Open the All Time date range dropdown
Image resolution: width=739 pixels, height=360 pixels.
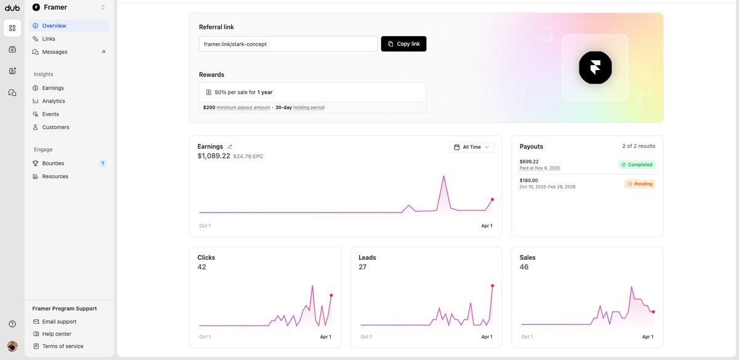(x=472, y=147)
